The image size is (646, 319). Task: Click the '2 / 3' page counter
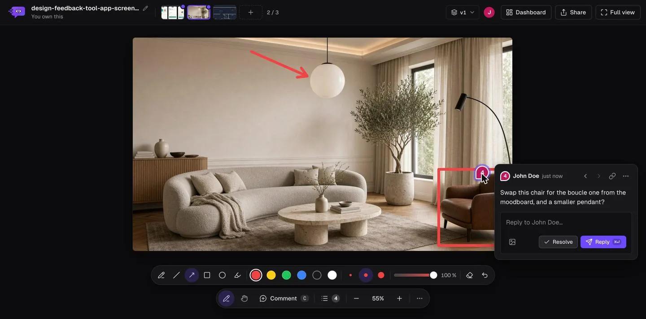click(273, 13)
